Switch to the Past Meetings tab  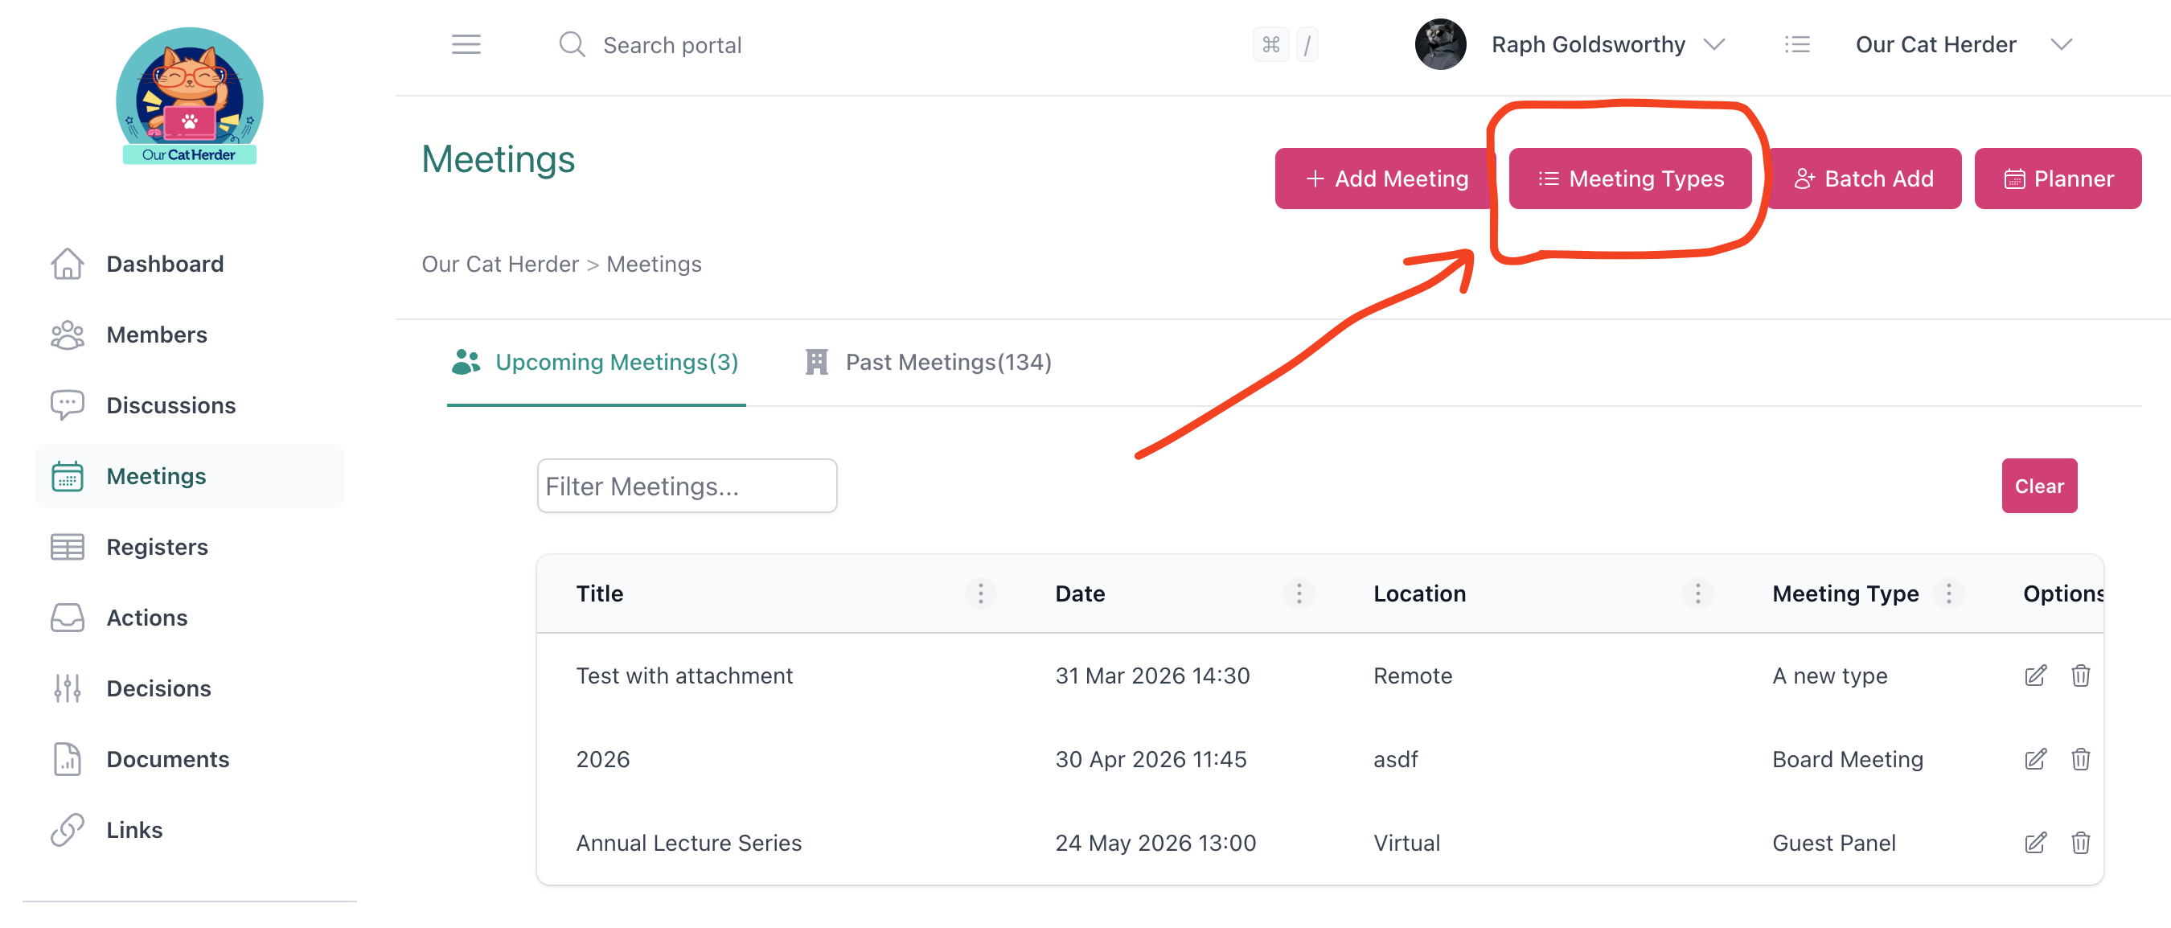pos(948,362)
